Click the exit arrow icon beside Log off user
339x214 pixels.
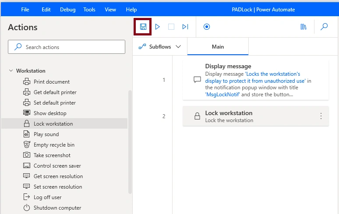tap(27, 197)
